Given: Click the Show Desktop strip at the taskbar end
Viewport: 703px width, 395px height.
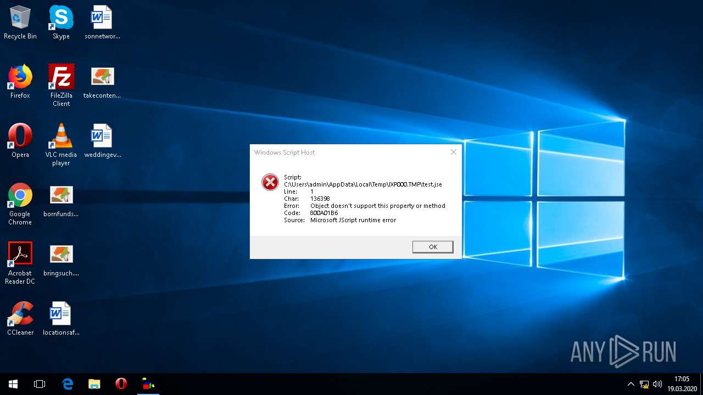Looking at the screenshot, I should [701, 384].
